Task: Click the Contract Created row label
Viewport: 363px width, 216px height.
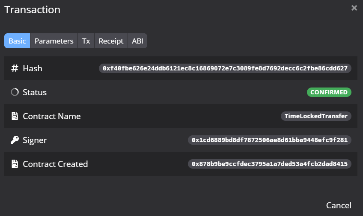Action: (x=55, y=164)
